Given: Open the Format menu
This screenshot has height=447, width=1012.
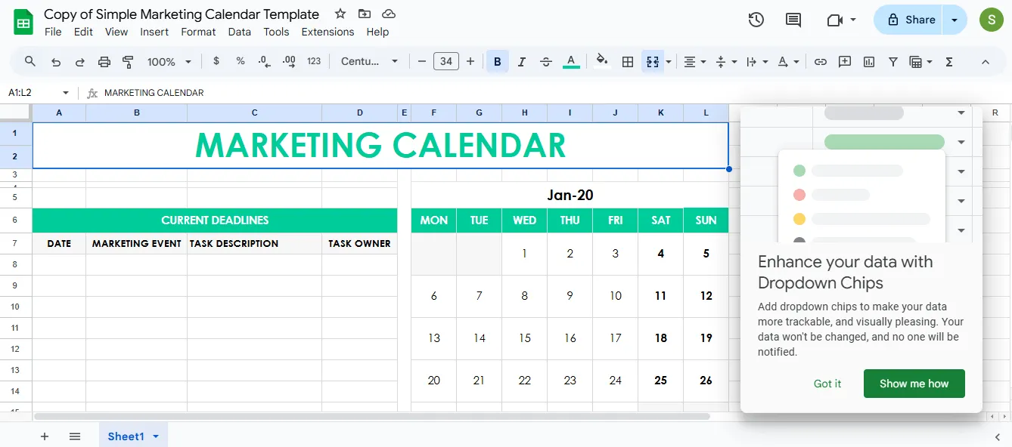Looking at the screenshot, I should 198,32.
